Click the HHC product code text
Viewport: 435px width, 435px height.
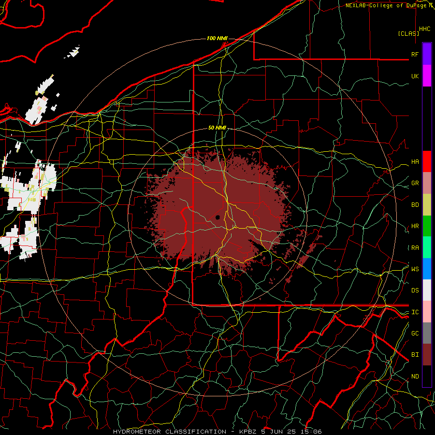click(425, 29)
